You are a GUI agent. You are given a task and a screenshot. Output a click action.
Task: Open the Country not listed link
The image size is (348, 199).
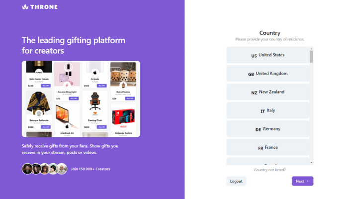[269, 170]
